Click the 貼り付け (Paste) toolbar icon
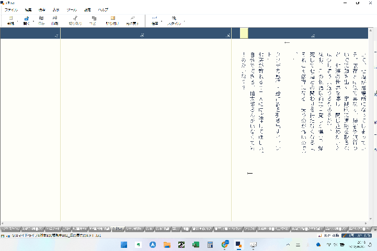The image size is (377, 251). click(113, 18)
